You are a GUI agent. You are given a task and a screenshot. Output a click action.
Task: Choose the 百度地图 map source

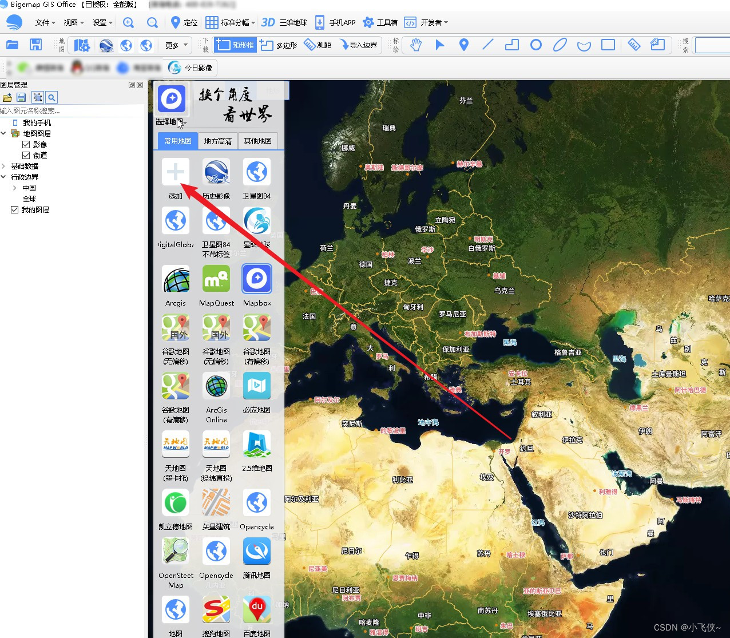point(257,617)
